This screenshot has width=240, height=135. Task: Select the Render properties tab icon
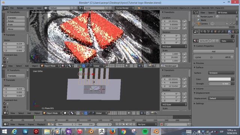point(201,31)
